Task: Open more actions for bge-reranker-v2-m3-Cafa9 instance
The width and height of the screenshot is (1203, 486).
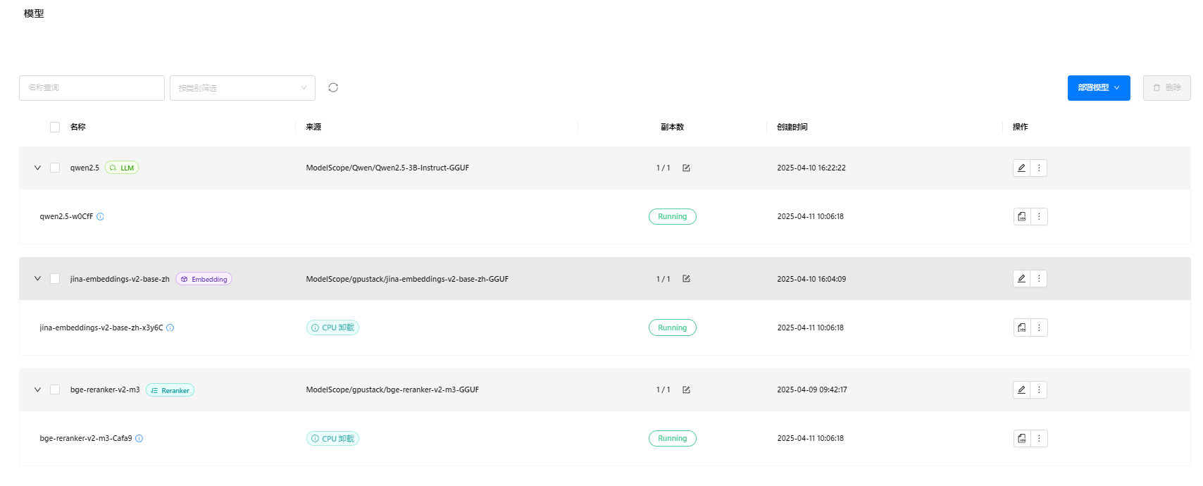Action: coord(1039,438)
